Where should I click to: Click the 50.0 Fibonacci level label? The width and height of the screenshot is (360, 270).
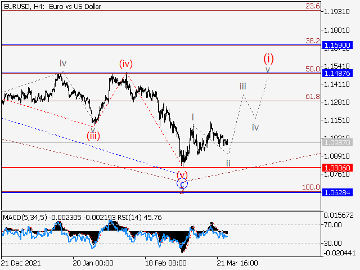pyautogui.click(x=313, y=69)
